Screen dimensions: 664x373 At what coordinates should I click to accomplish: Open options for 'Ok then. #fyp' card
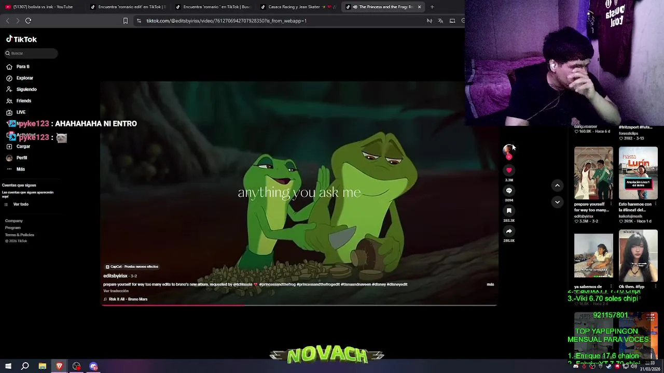(x=656, y=286)
